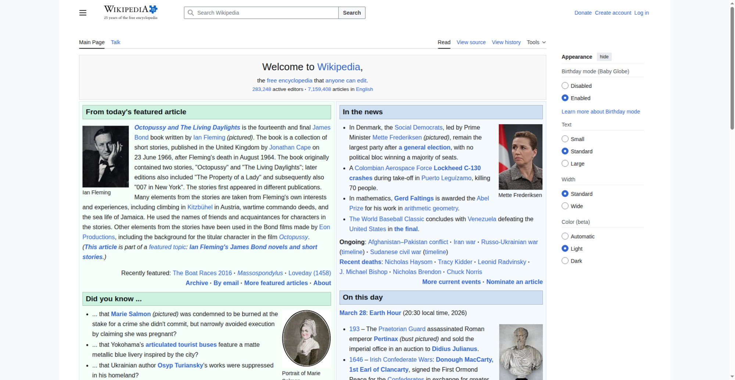Select the Large text size option
735x380 pixels.
point(565,164)
